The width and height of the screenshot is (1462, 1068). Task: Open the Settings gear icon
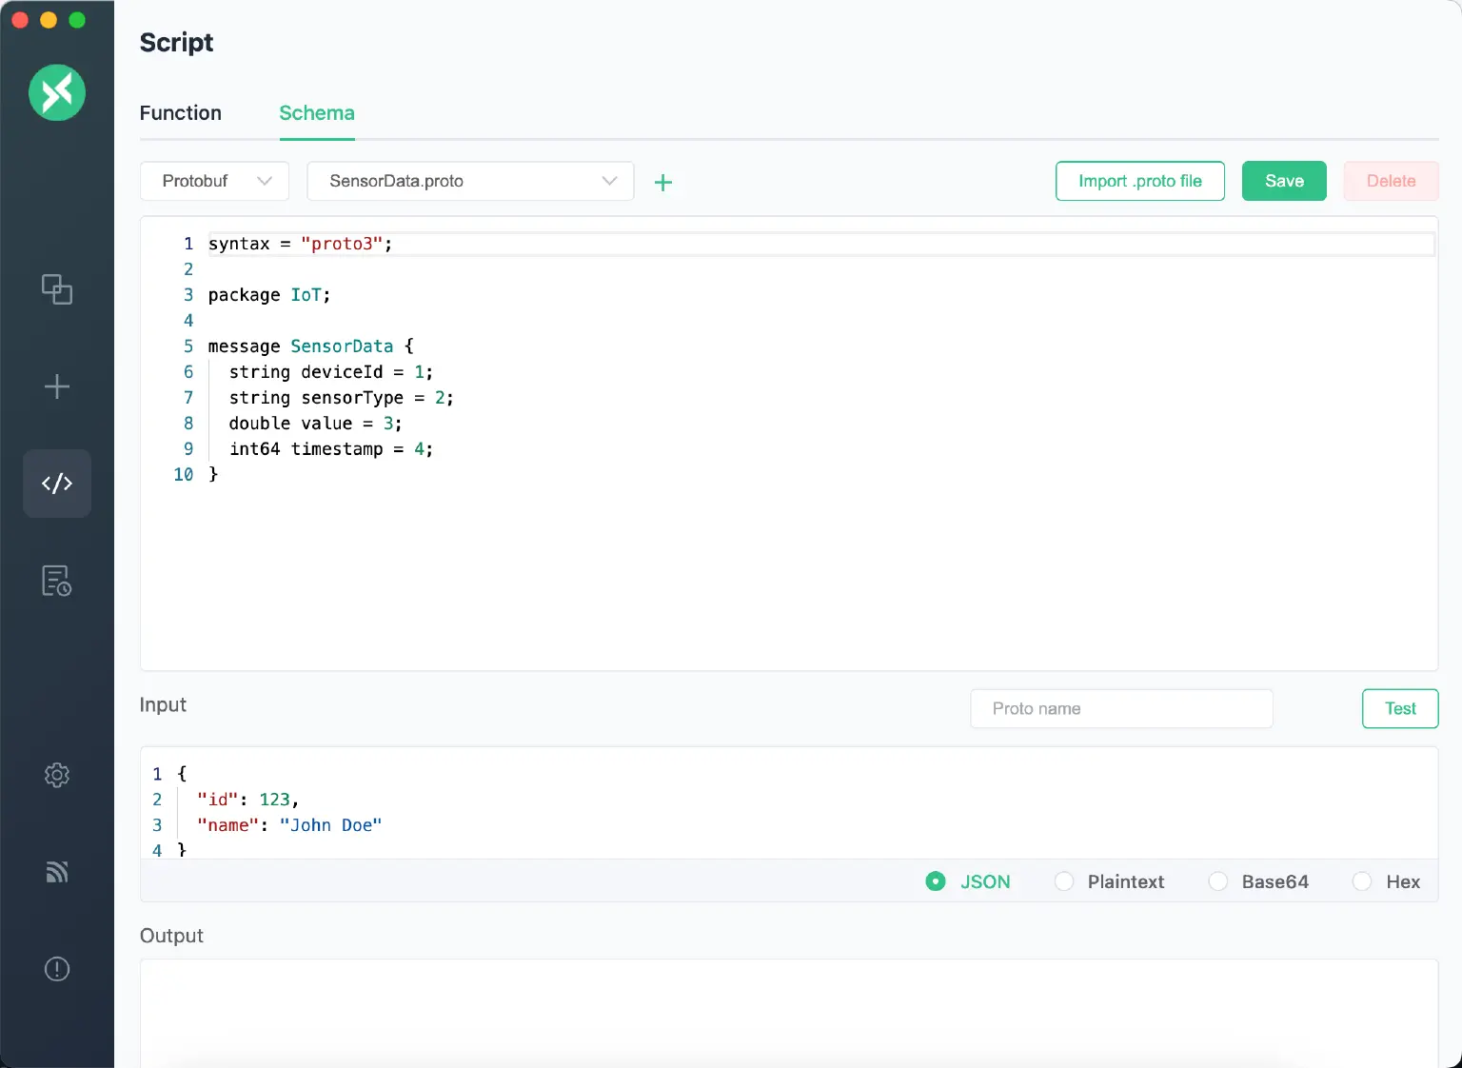(x=57, y=775)
